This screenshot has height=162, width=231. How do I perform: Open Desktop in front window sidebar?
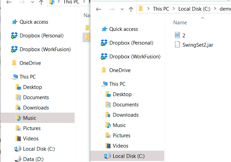point(122,94)
